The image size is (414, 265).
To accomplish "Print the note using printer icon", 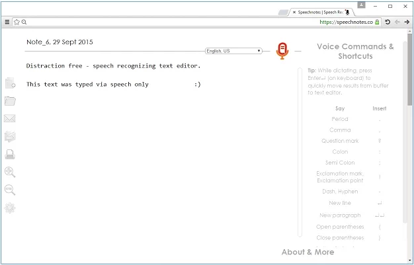I will [x=10, y=154].
